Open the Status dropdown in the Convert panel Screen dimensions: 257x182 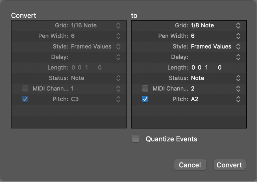[x=118, y=78]
